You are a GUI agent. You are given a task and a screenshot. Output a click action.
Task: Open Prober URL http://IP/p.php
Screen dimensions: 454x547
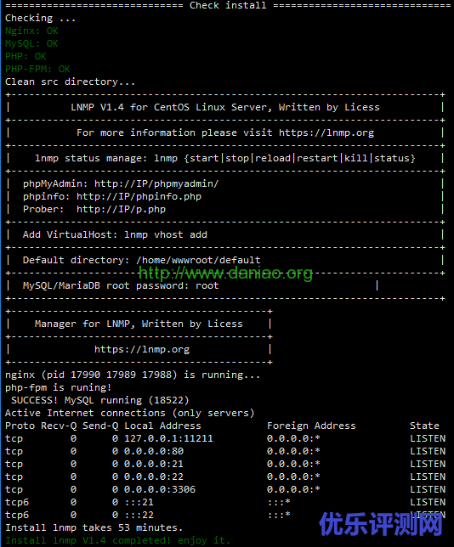coord(121,209)
